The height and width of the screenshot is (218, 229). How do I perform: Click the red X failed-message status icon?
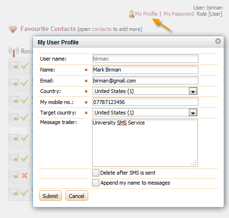(x=24, y=176)
